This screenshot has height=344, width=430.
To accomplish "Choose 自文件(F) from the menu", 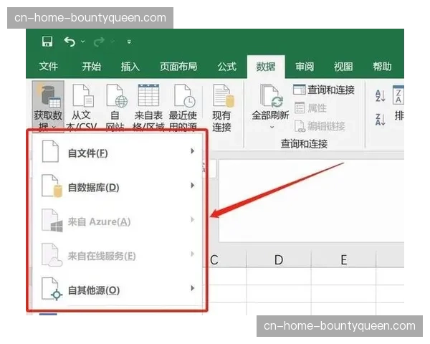I will coord(117,151).
